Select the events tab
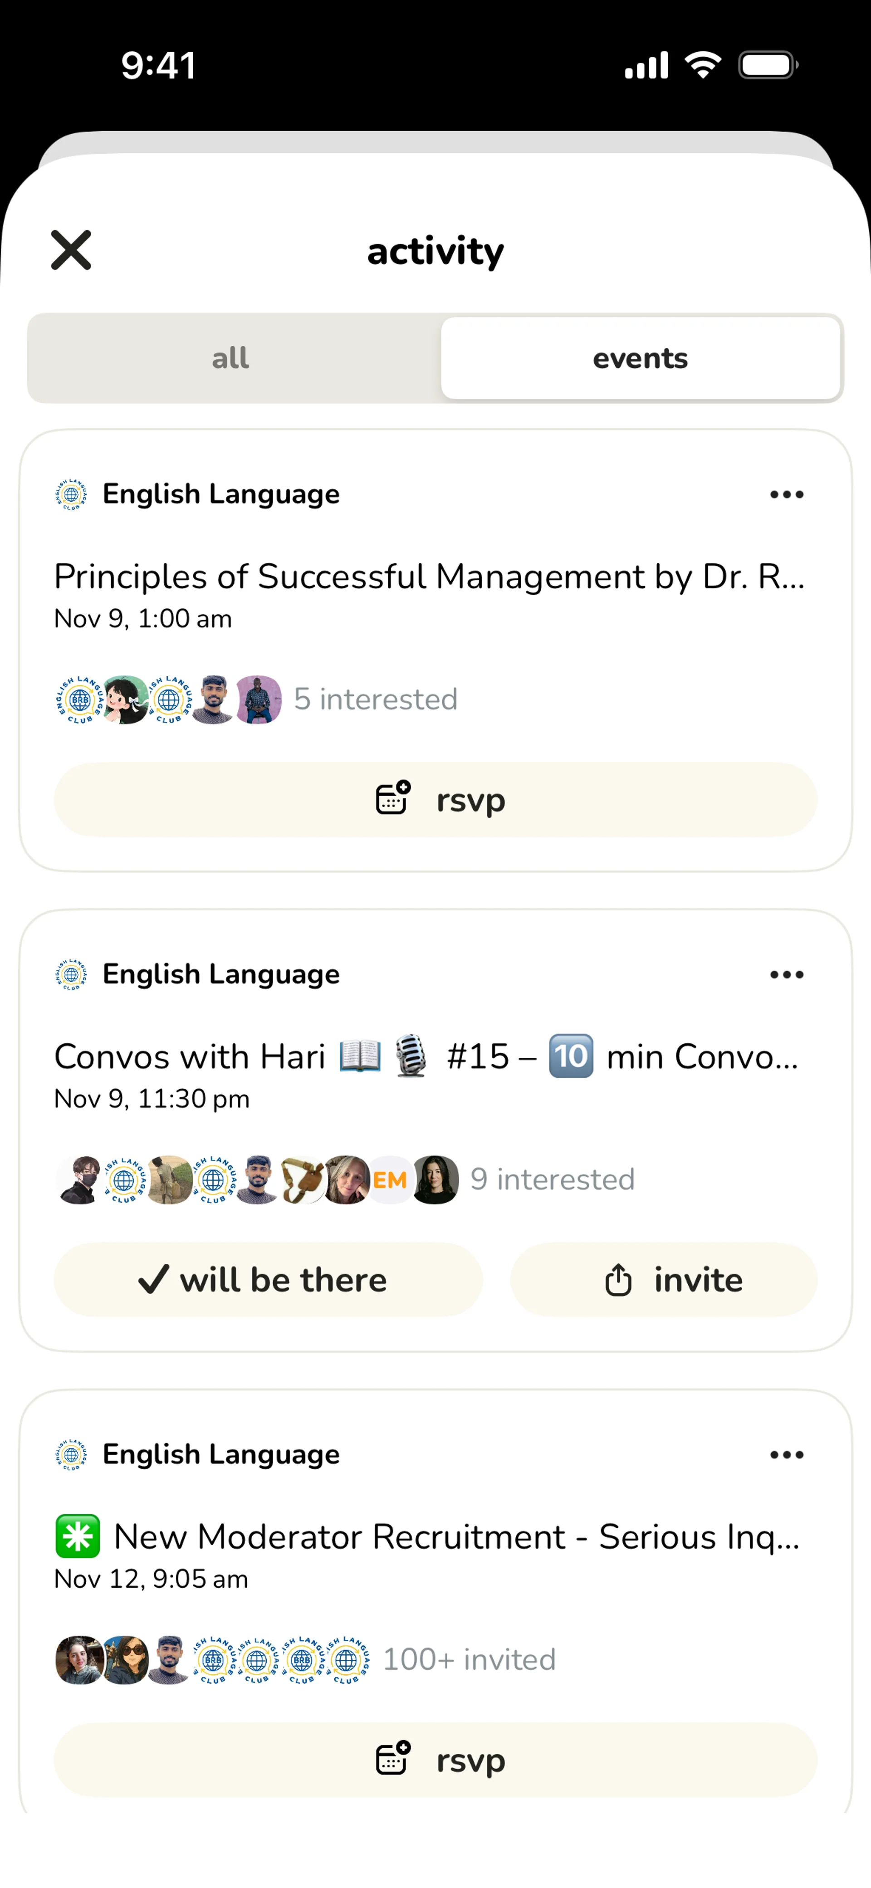Screen dimensions: 871x1888 point(640,358)
